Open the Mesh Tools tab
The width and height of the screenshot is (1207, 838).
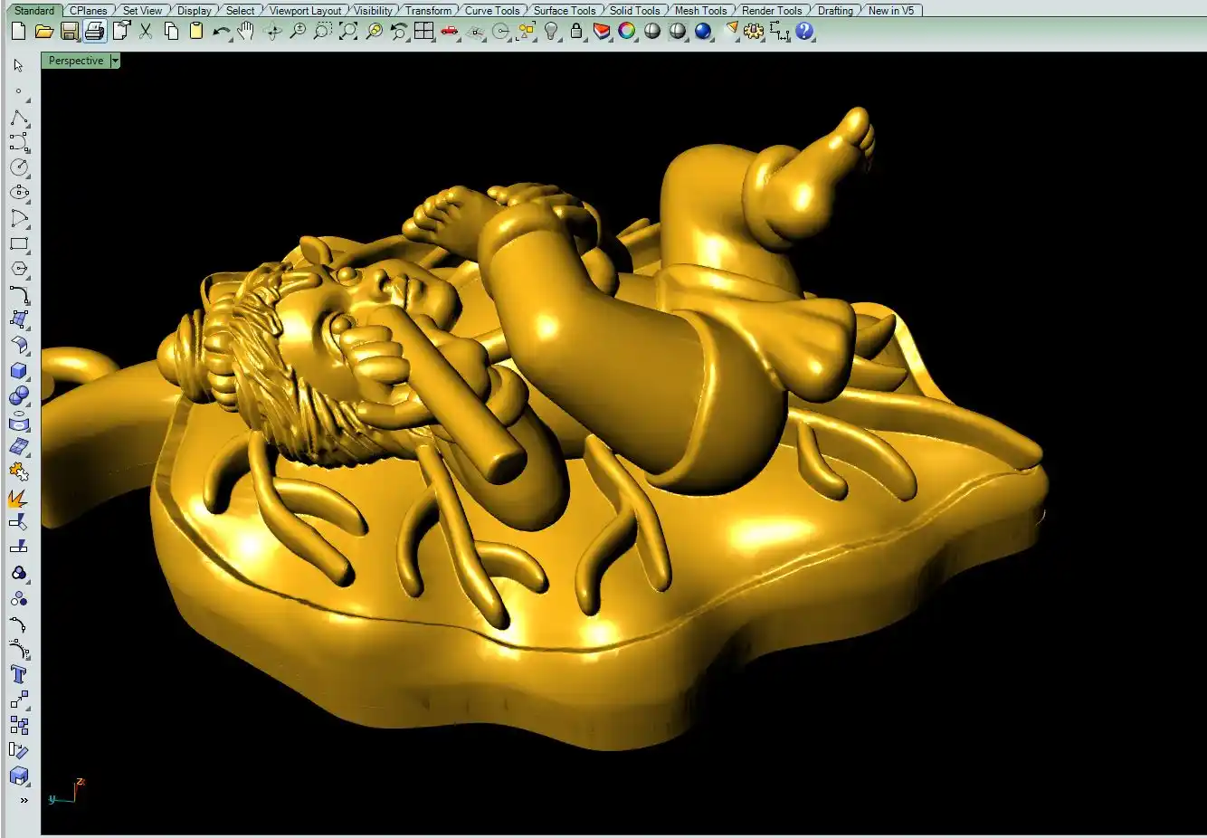coord(700,11)
